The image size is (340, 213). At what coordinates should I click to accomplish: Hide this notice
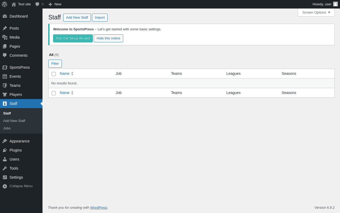[108, 38]
